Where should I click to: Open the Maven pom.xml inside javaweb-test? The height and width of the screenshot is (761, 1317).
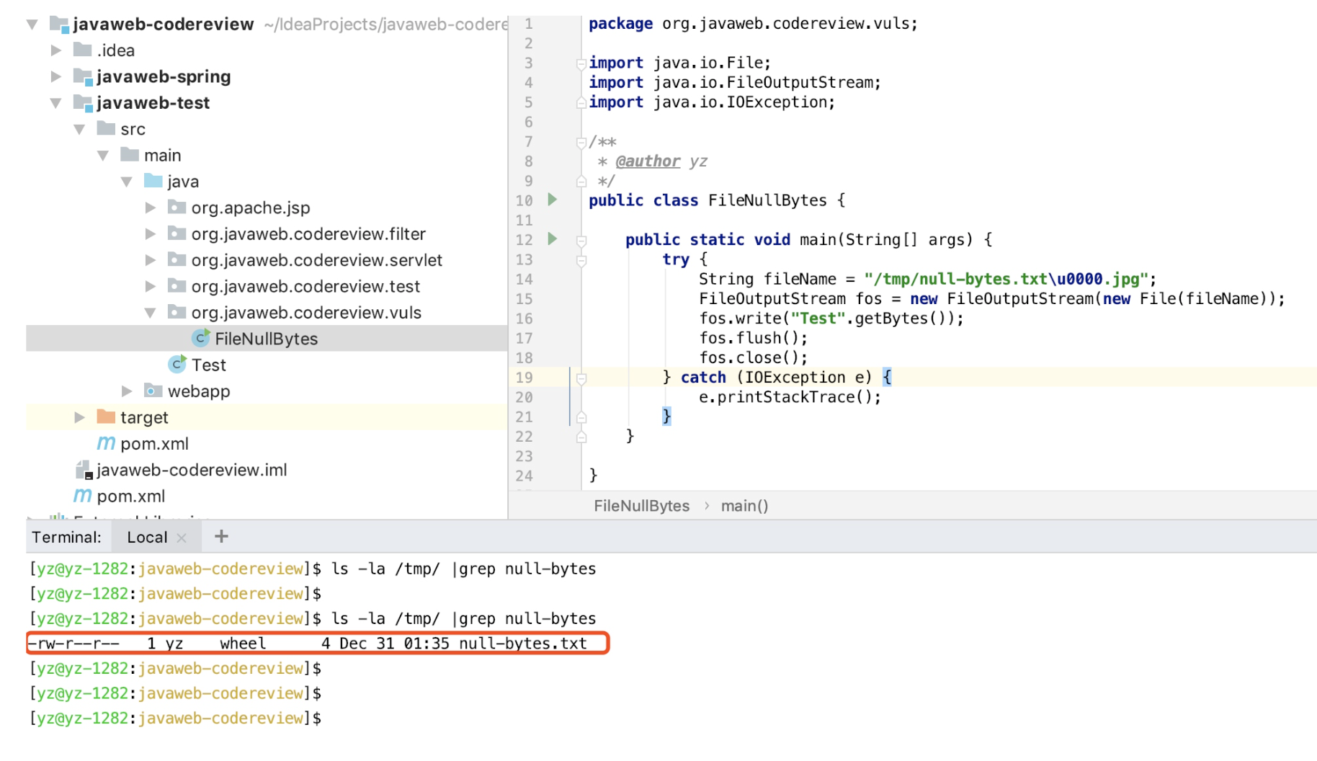(x=153, y=444)
